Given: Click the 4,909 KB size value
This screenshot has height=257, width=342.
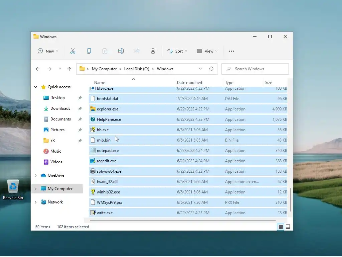Looking at the screenshot, I should click(280, 109).
